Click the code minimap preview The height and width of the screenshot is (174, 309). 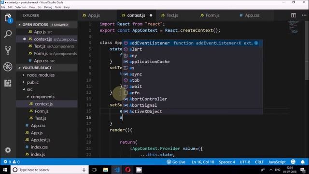pos(294,27)
